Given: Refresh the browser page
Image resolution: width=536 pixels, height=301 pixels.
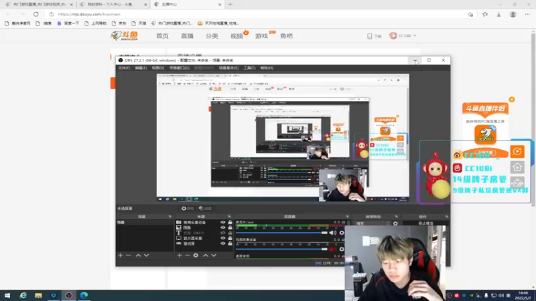Looking at the screenshot, I should pyautogui.click(x=36, y=14).
